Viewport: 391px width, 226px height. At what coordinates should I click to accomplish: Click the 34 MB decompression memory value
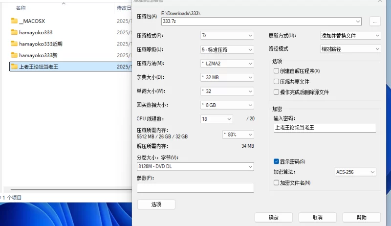[248, 146]
